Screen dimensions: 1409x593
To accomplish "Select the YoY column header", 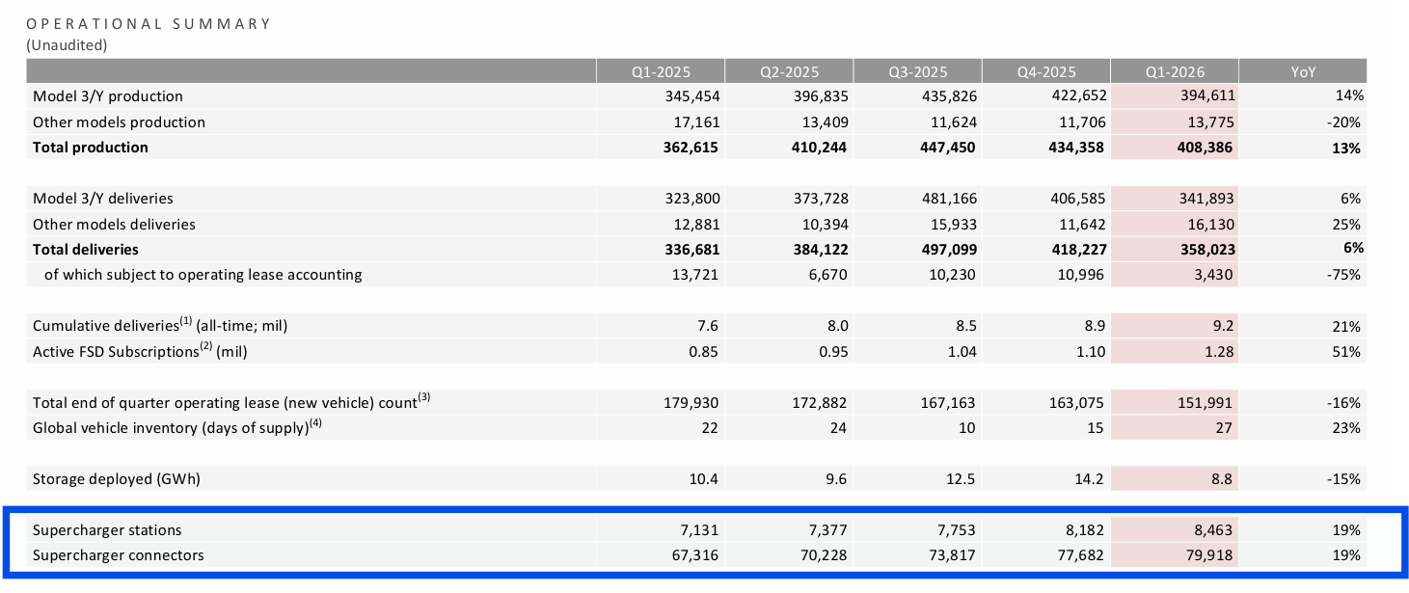I will [1303, 71].
